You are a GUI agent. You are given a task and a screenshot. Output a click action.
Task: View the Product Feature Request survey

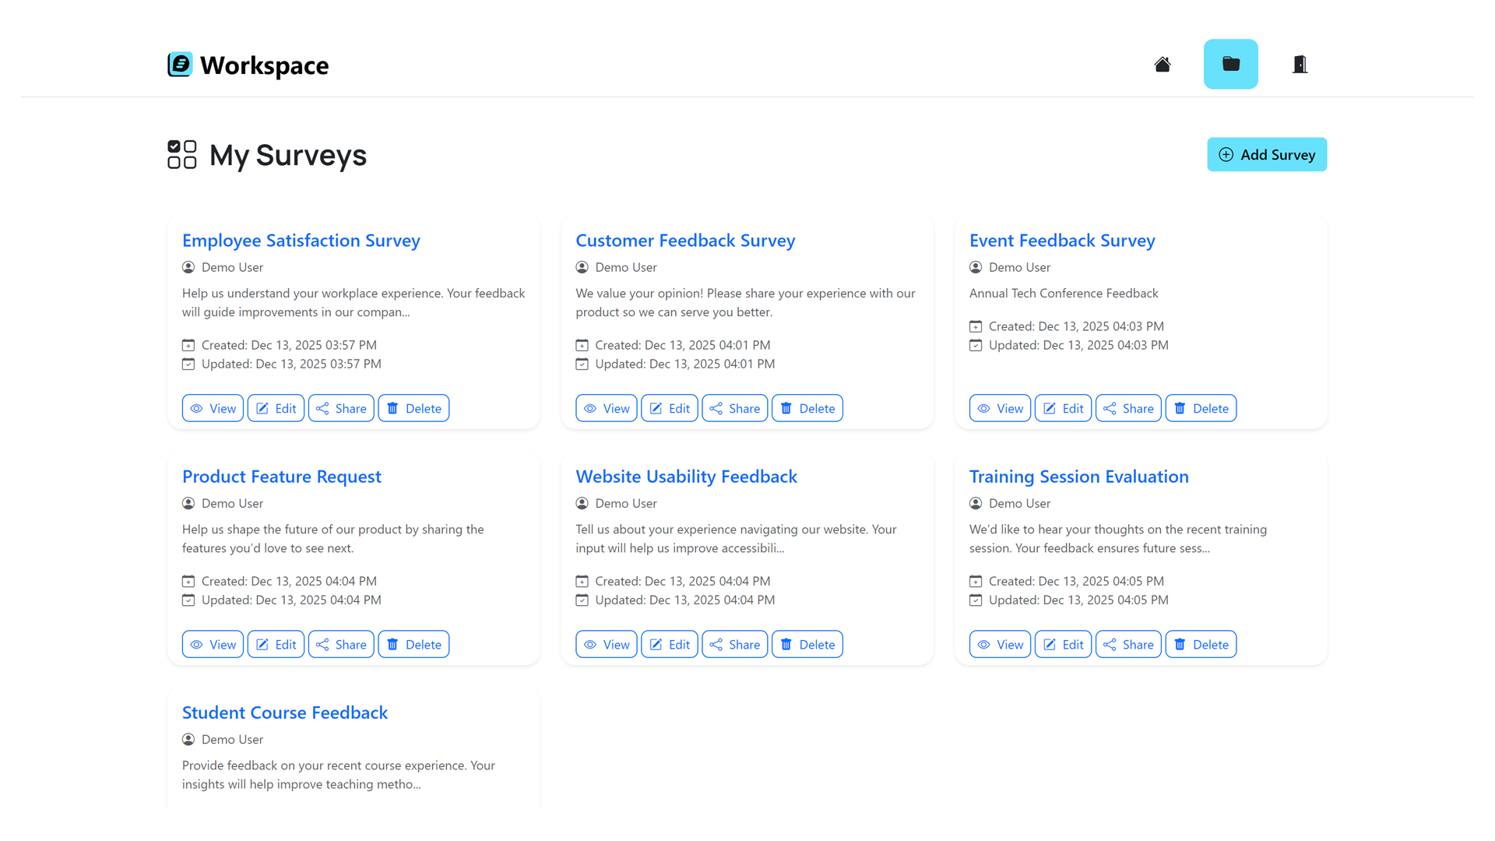tap(213, 644)
